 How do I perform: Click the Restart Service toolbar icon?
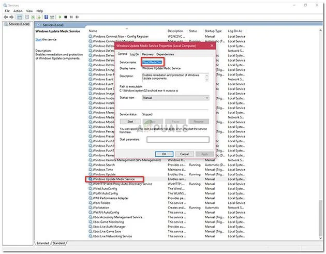coord(77,17)
